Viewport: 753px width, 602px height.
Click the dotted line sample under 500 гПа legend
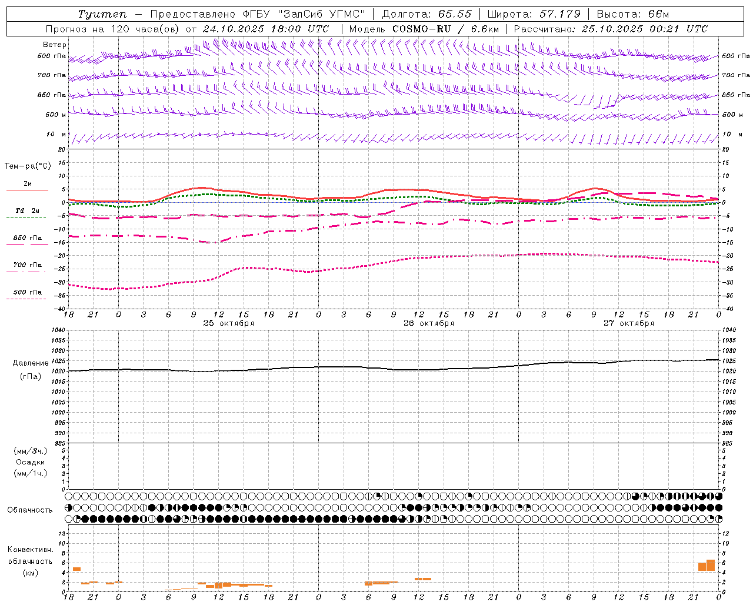(x=26, y=299)
